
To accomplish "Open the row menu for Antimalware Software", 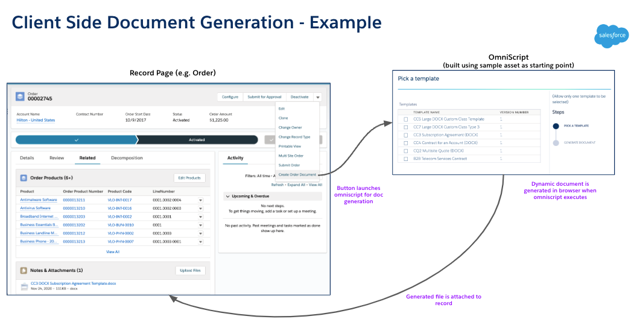I will tap(200, 200).
